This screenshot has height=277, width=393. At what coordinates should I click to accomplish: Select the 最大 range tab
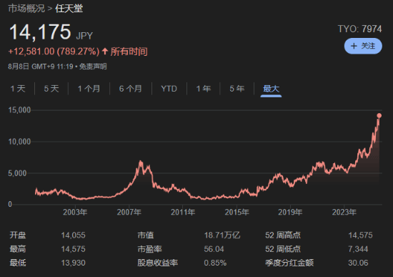tap(271, 89)
